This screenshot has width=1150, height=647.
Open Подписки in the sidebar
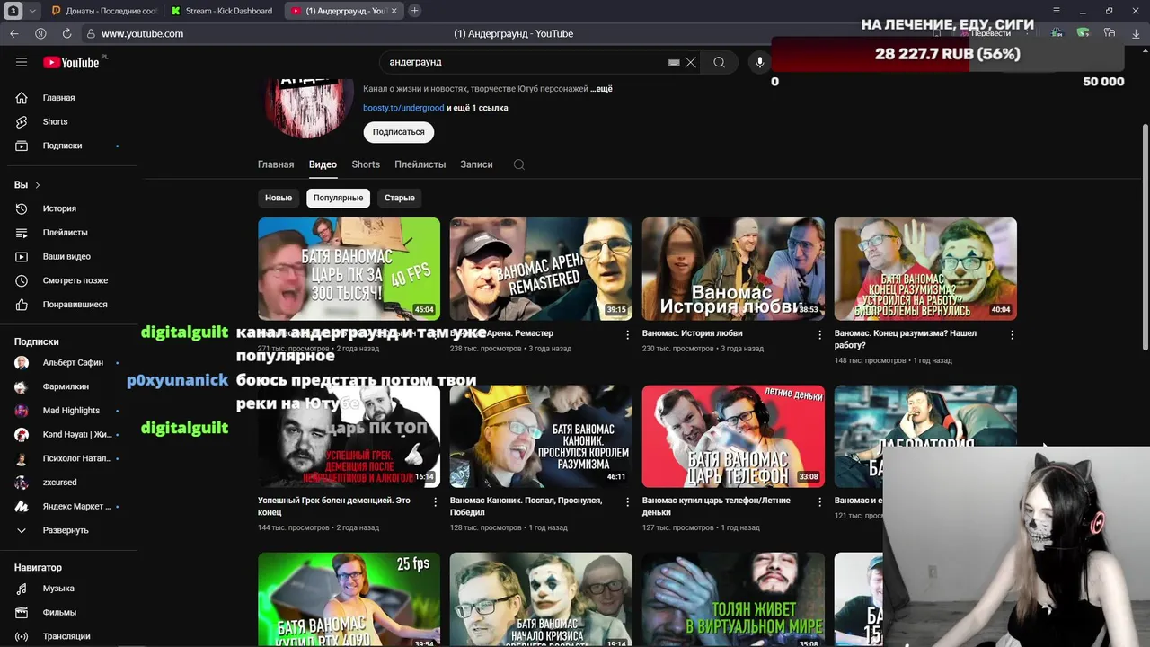point(62,146)
